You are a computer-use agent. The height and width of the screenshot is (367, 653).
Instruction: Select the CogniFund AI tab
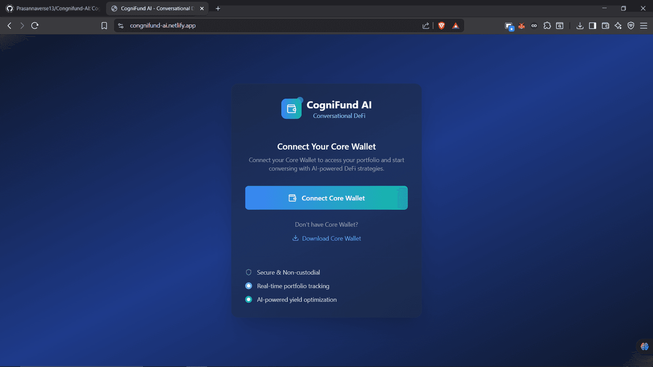coord(157,9)
